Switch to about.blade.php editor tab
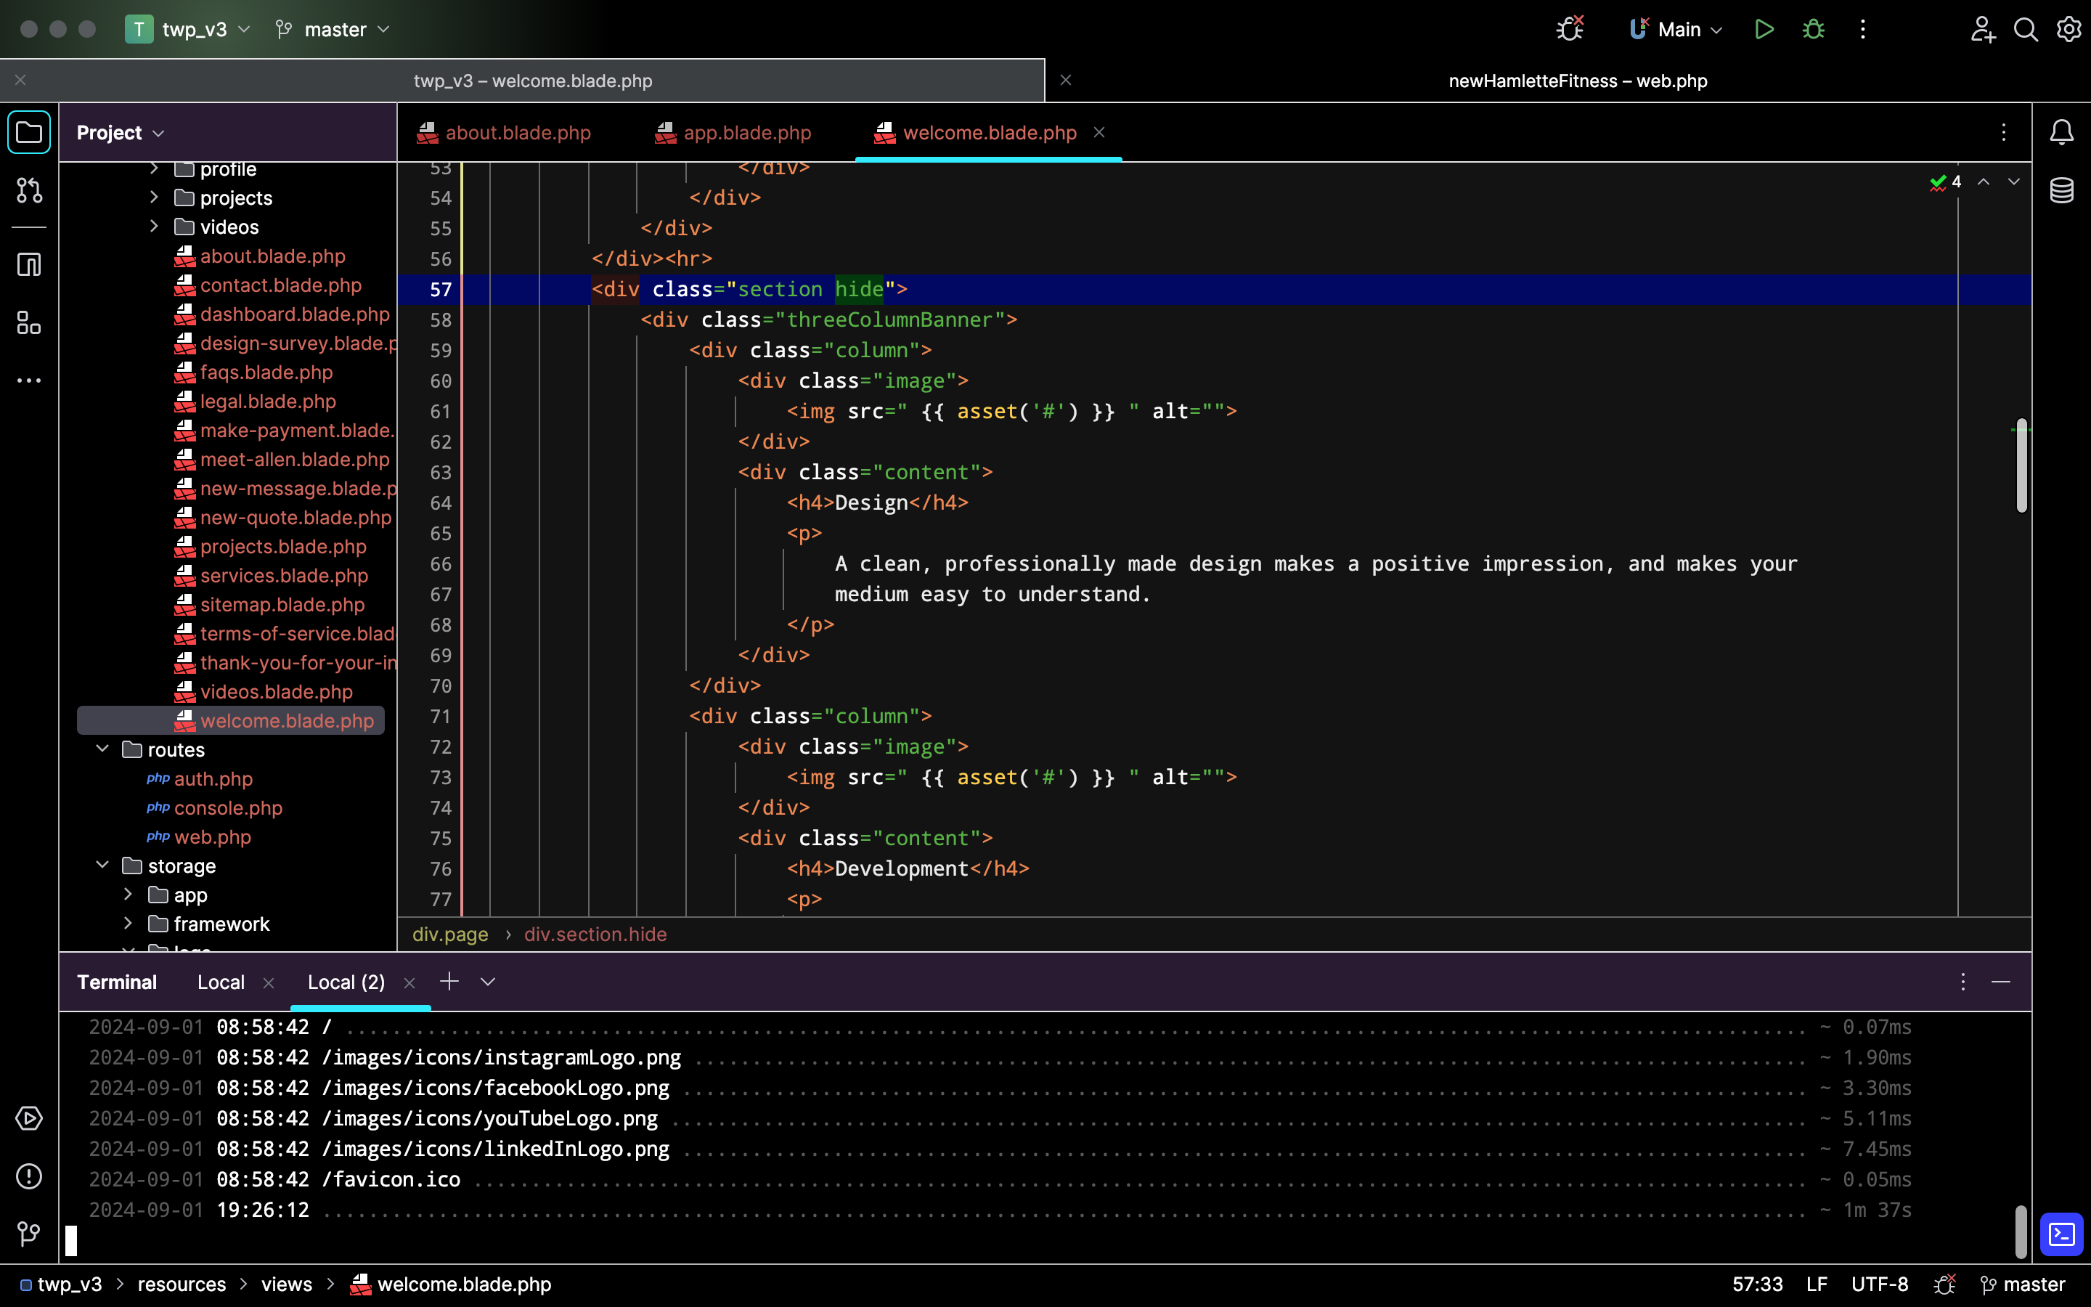 (504, 132)
